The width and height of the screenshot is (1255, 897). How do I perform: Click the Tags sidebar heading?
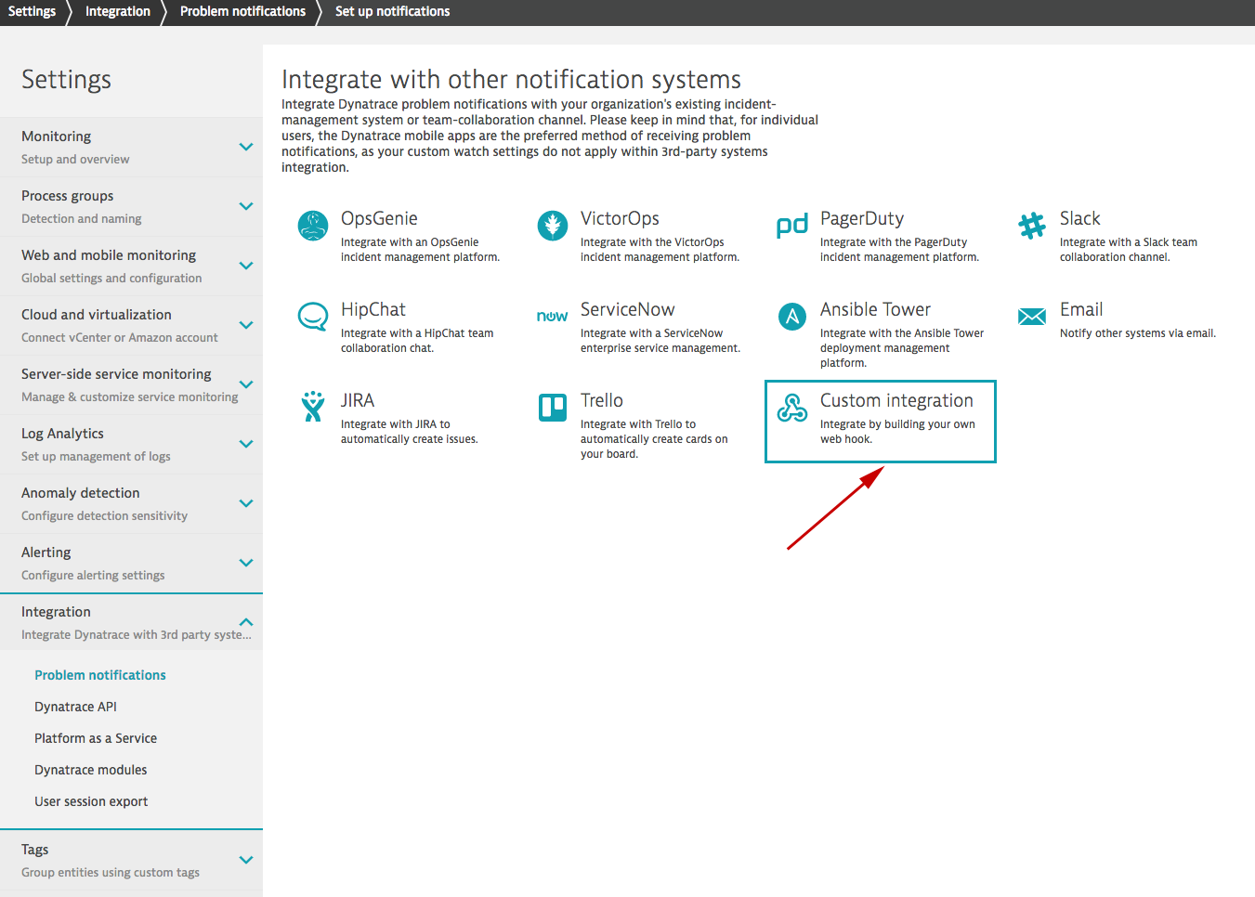point(35,850)
